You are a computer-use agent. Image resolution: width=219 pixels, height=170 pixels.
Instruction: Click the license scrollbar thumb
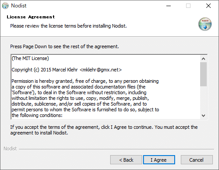click(x=203, y=74)
